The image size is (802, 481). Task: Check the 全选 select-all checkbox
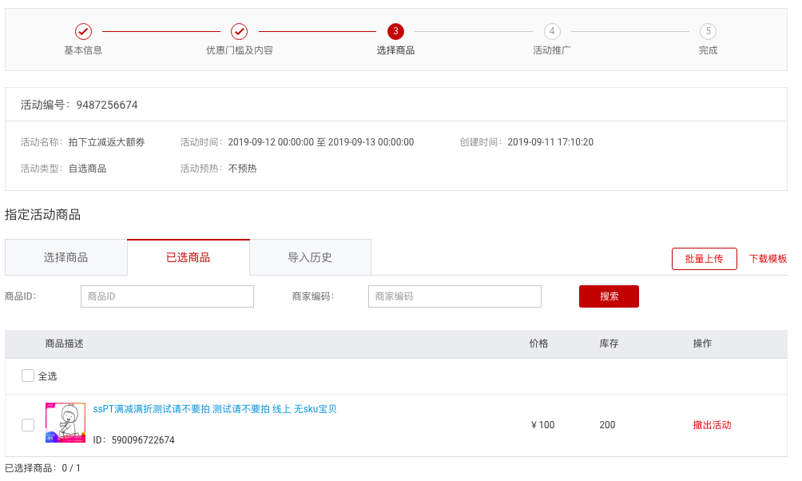28,376
